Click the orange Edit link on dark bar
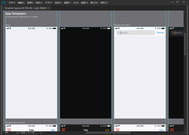Screen dimensions: 189x135 tap(107, 130)
